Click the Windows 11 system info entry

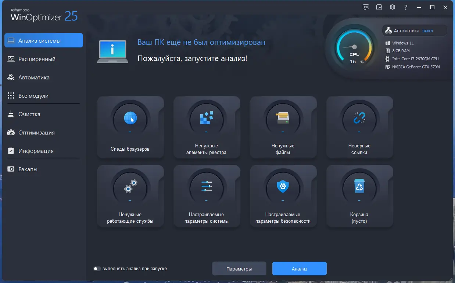[x=400, y=43]
